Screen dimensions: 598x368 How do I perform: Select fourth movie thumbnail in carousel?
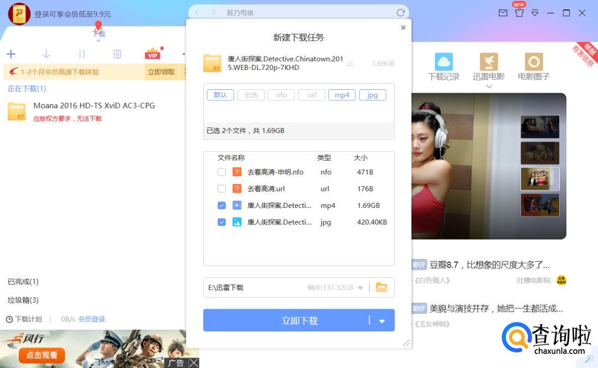[540, 205]
